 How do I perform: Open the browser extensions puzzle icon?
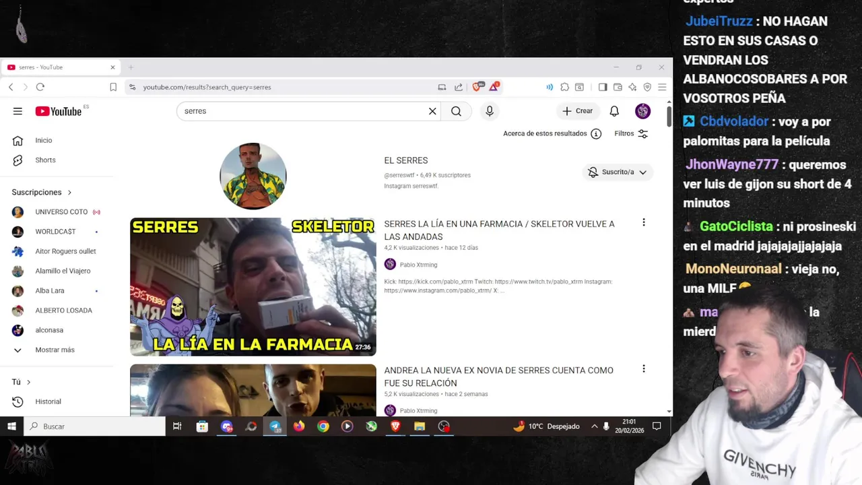click(x=564, y=87)
